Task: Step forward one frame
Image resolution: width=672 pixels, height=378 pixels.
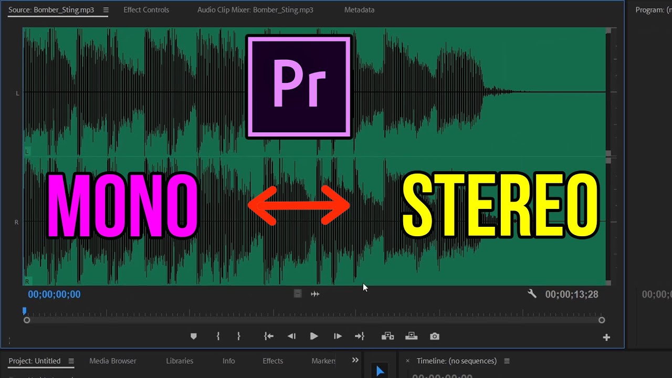Action: (338, 337)
